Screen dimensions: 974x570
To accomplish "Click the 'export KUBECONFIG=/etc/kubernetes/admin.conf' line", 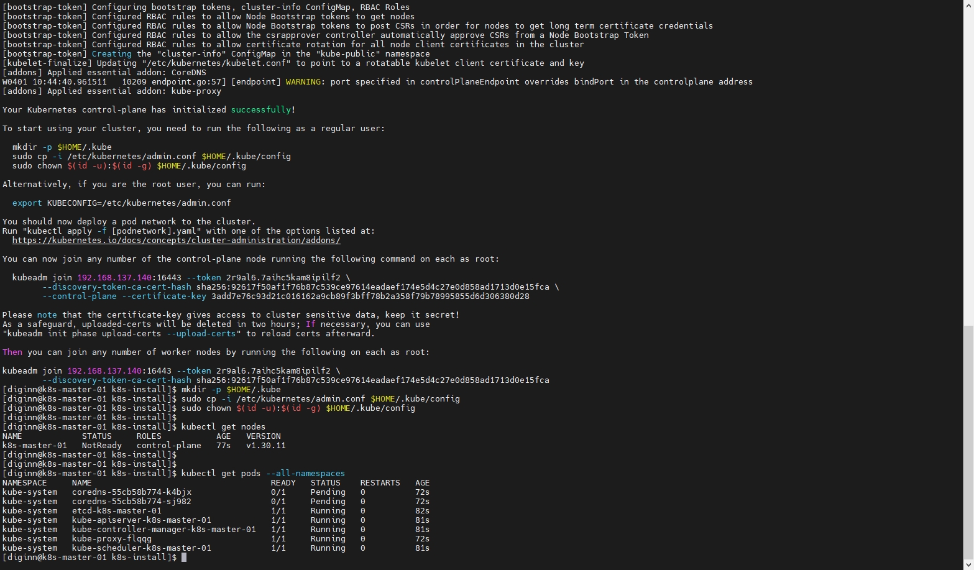I will (121, 203).
